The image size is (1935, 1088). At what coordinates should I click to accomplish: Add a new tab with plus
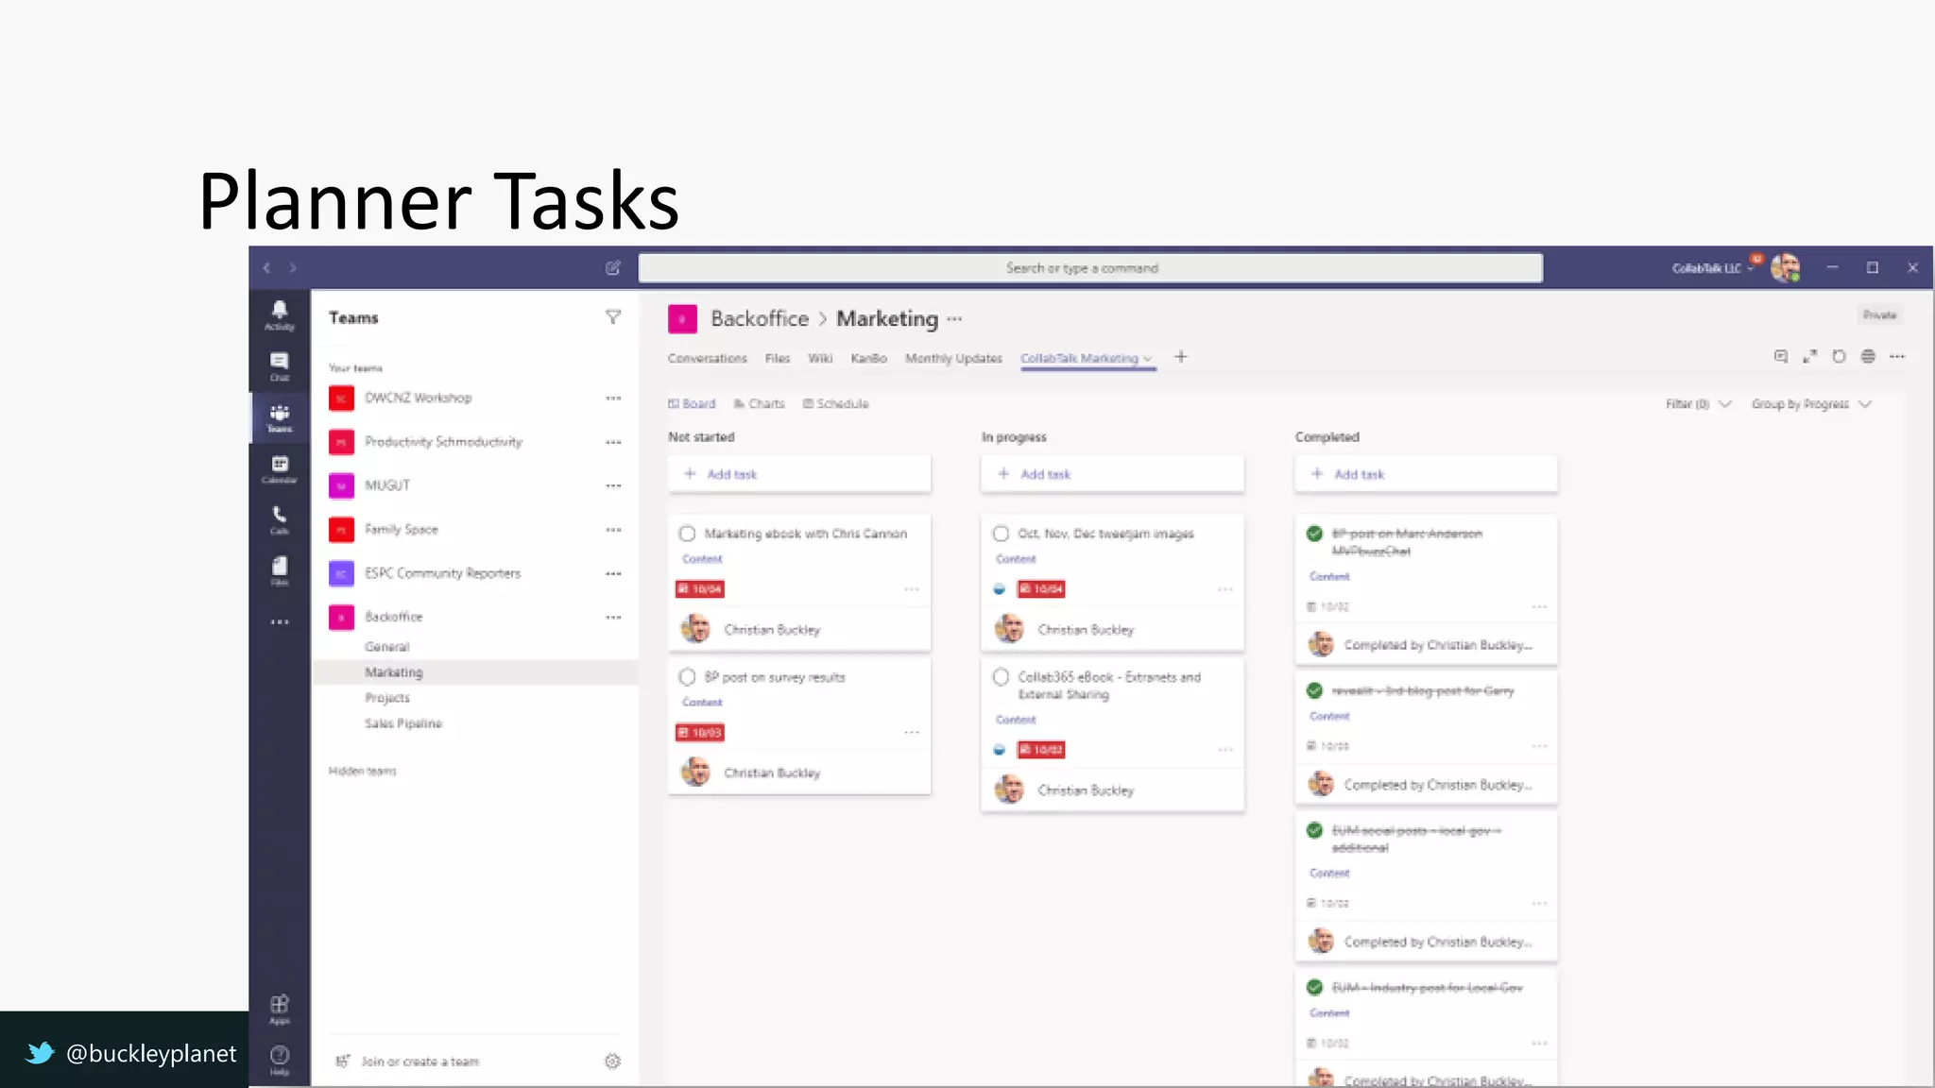click(x=1181, y=357)
